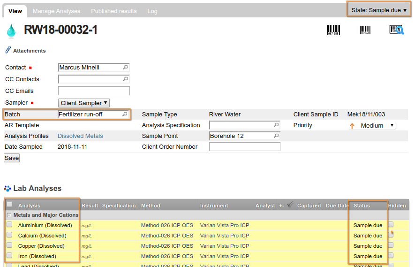Open the Published results tab
This screenshot has width=415, height=267.
(x=114, y=11)
